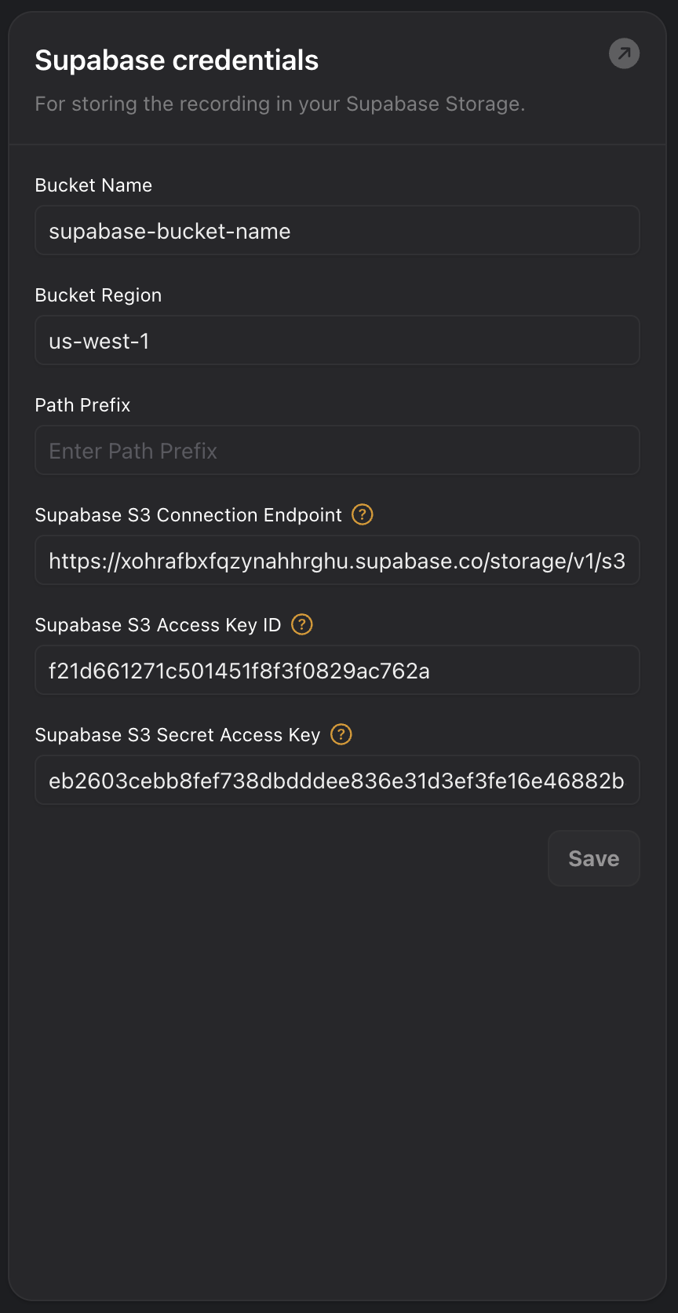Click the Supabase S3 Secret Access Key label

pos(177,735)
